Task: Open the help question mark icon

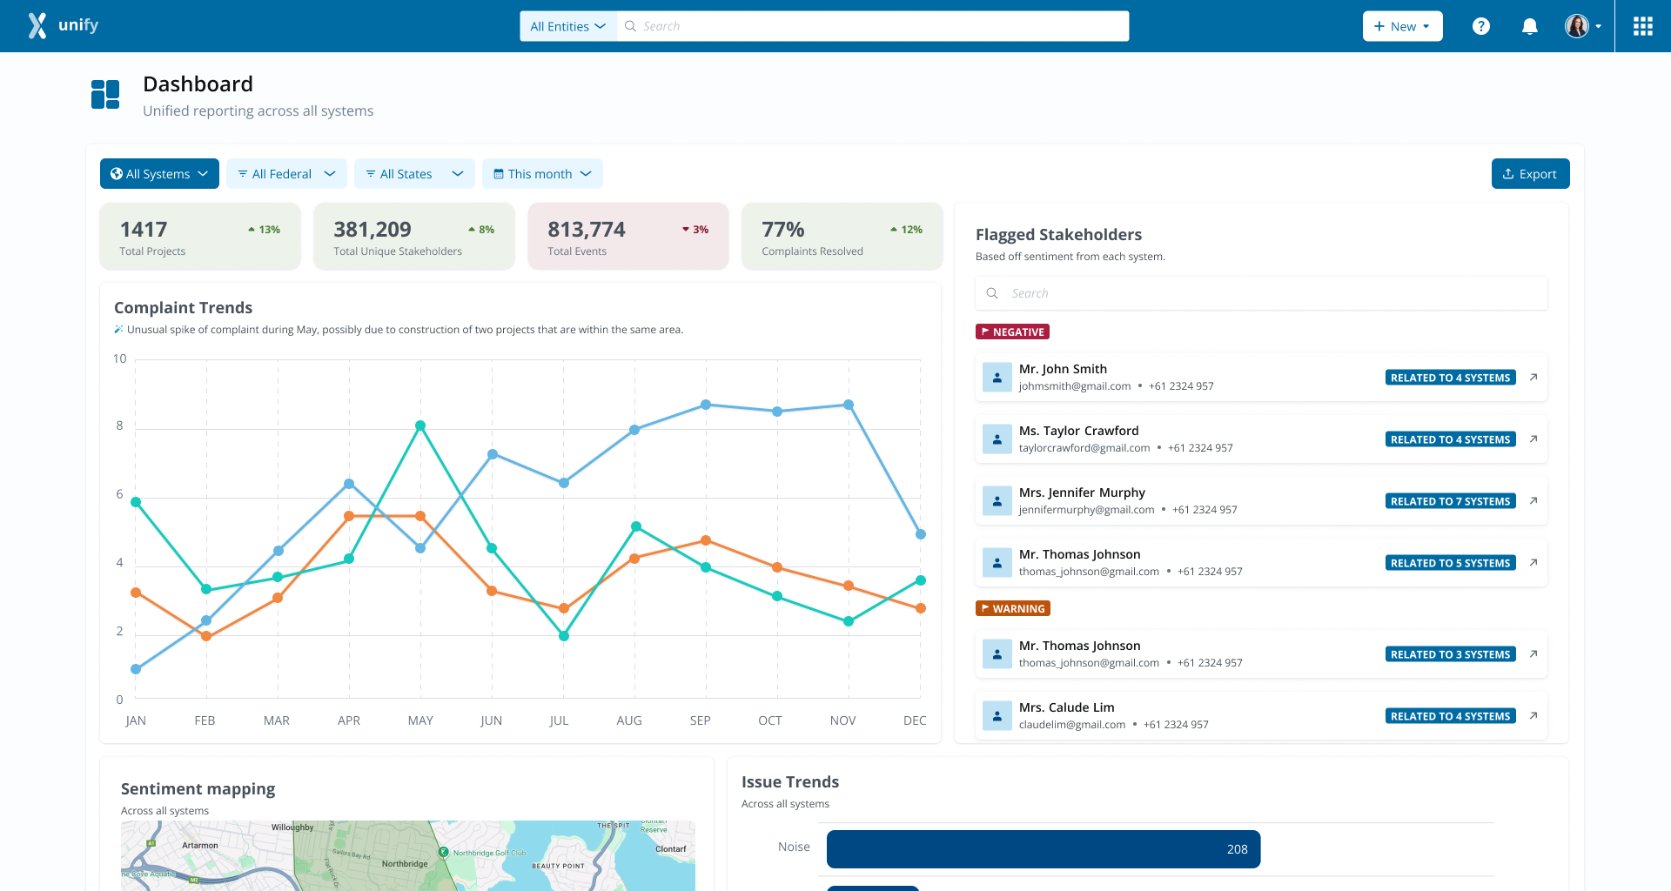Action: coord(1480,26)
